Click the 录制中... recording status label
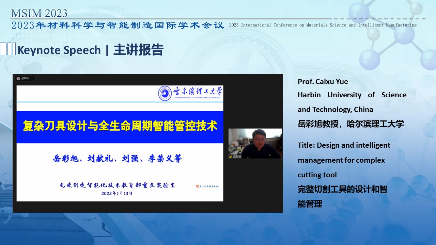This screenshot has height=245, width=436. [x=26, y=78]
